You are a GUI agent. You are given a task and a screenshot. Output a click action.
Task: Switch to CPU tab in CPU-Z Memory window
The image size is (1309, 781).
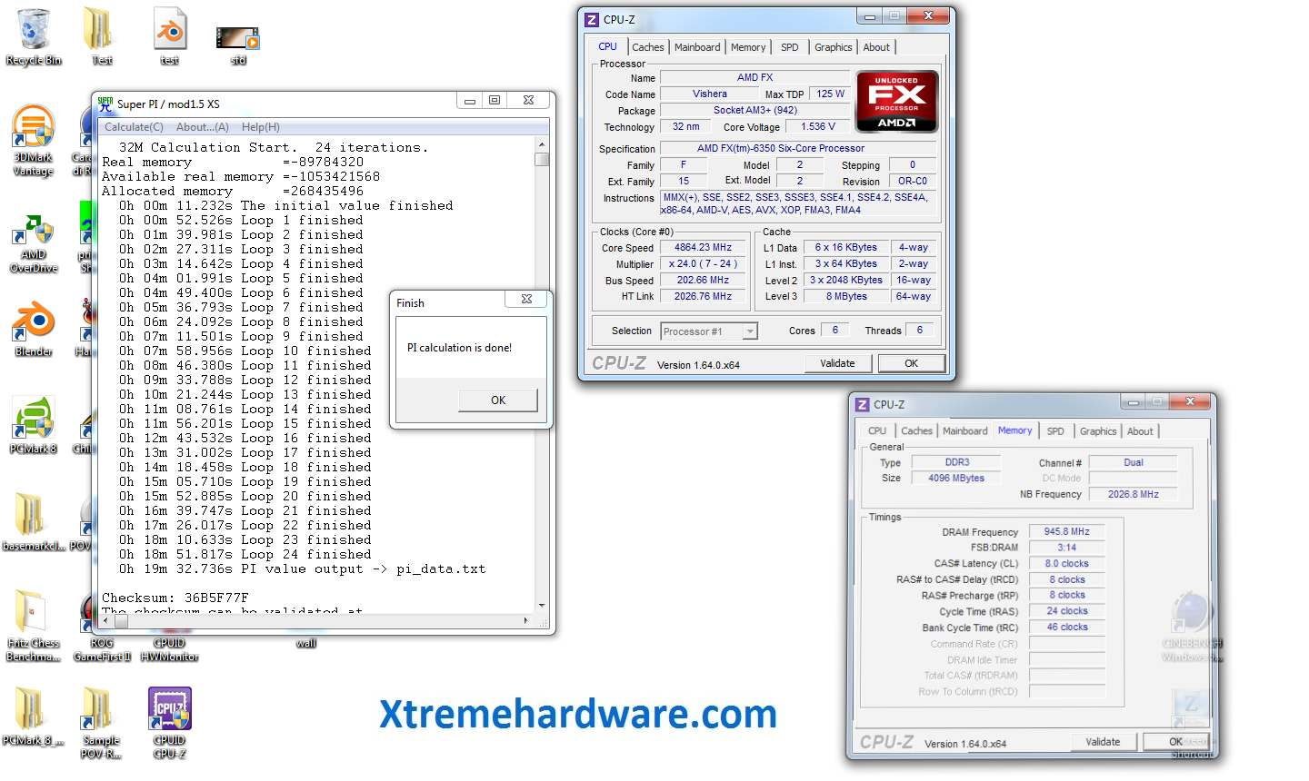pos(877,431)
